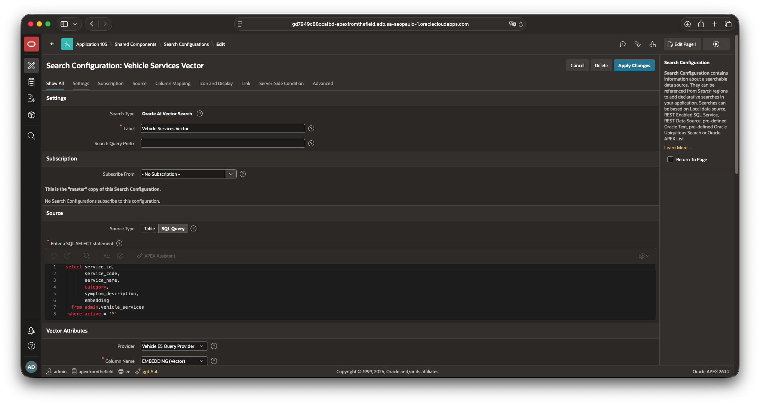Screen dimensions: 760x405
Task: Switch to the Icon and Display tab
Action: [216, 83]
